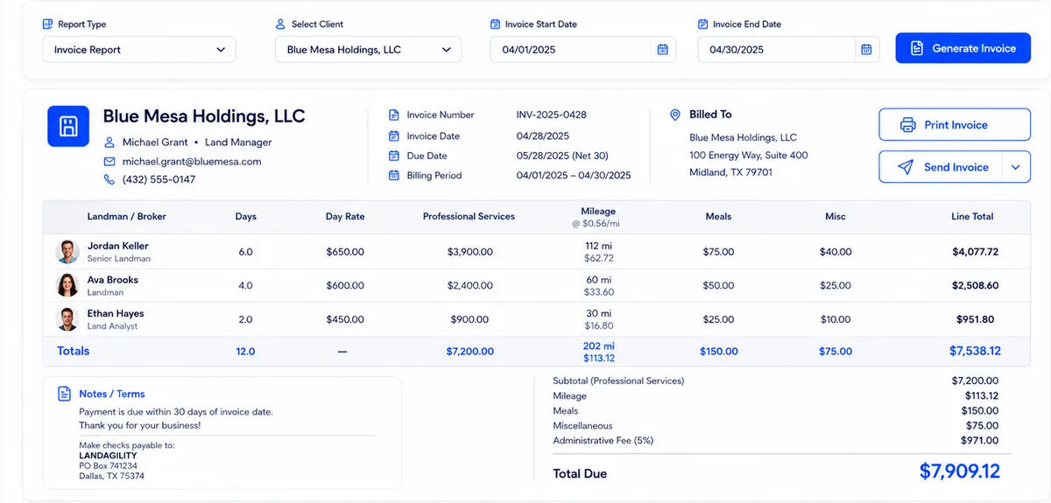This screenshot has height=503, width=1051.
Task: Open calendar picker in start date field
Action: (663, 50)
